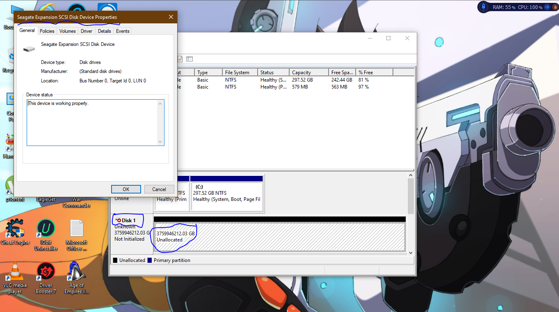Screen dimensions: 559x312
Task: Click the Healthy (S... status cell
Action: tap(274, 80)
